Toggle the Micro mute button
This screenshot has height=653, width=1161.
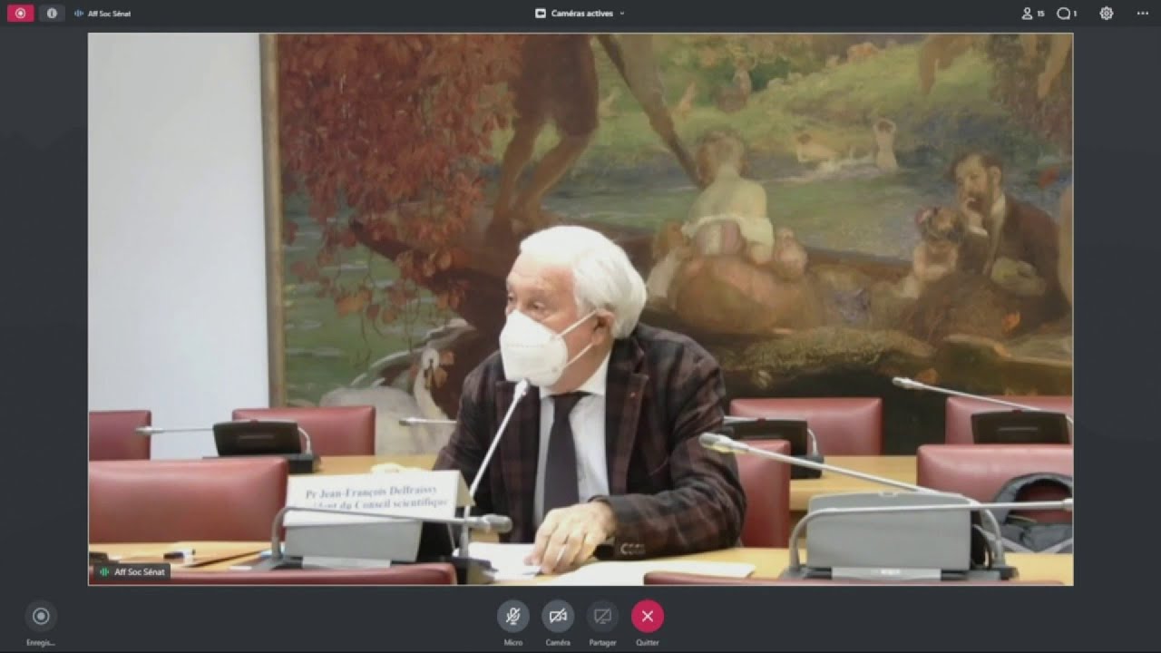click(x=512, y=616)
